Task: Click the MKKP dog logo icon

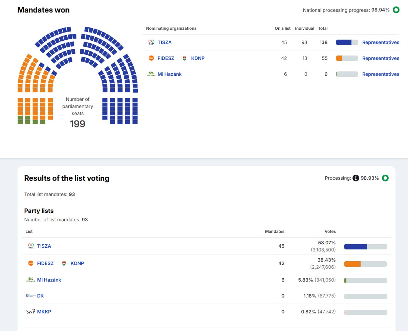Action: click(30, 312)
